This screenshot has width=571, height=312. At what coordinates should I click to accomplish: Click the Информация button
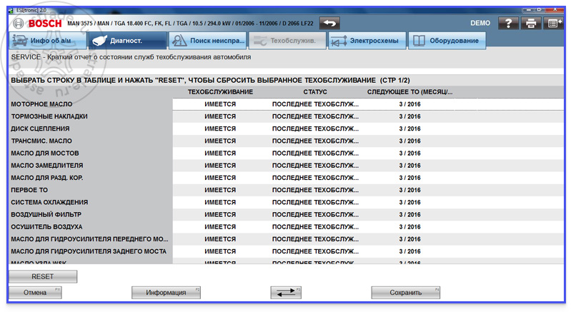[166, 292]
